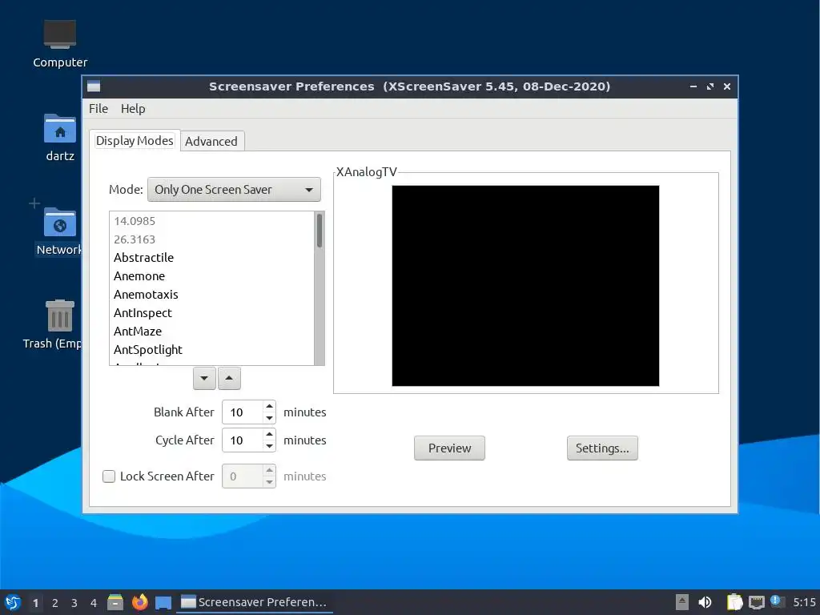Switch to workspace 4
Screen dimensions: 820x615
[x=94, y=603]
